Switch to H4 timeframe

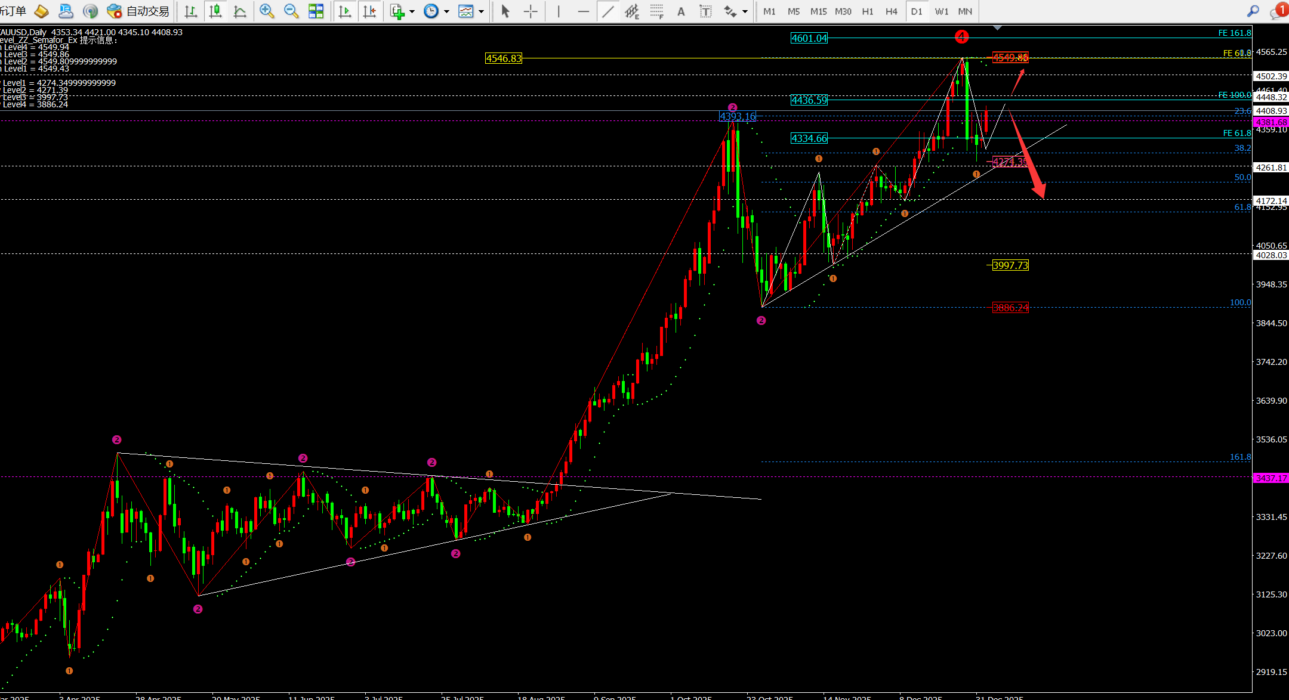tap(891, 11)
